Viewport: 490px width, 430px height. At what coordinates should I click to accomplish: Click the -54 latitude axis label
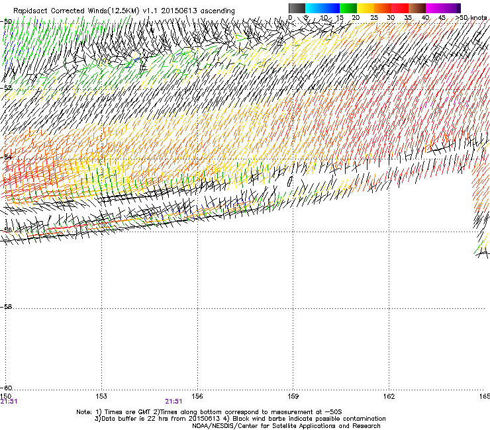[x=6, y=157]
